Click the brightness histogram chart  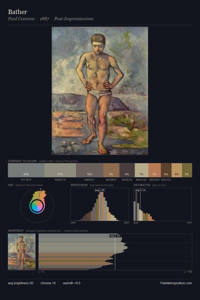pos(99,204)
